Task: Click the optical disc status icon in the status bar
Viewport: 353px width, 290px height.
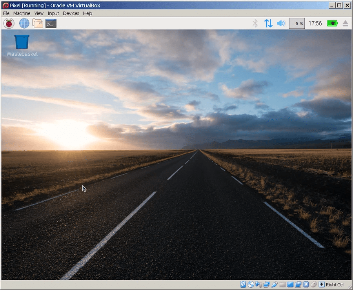Action: pos(251,284)
